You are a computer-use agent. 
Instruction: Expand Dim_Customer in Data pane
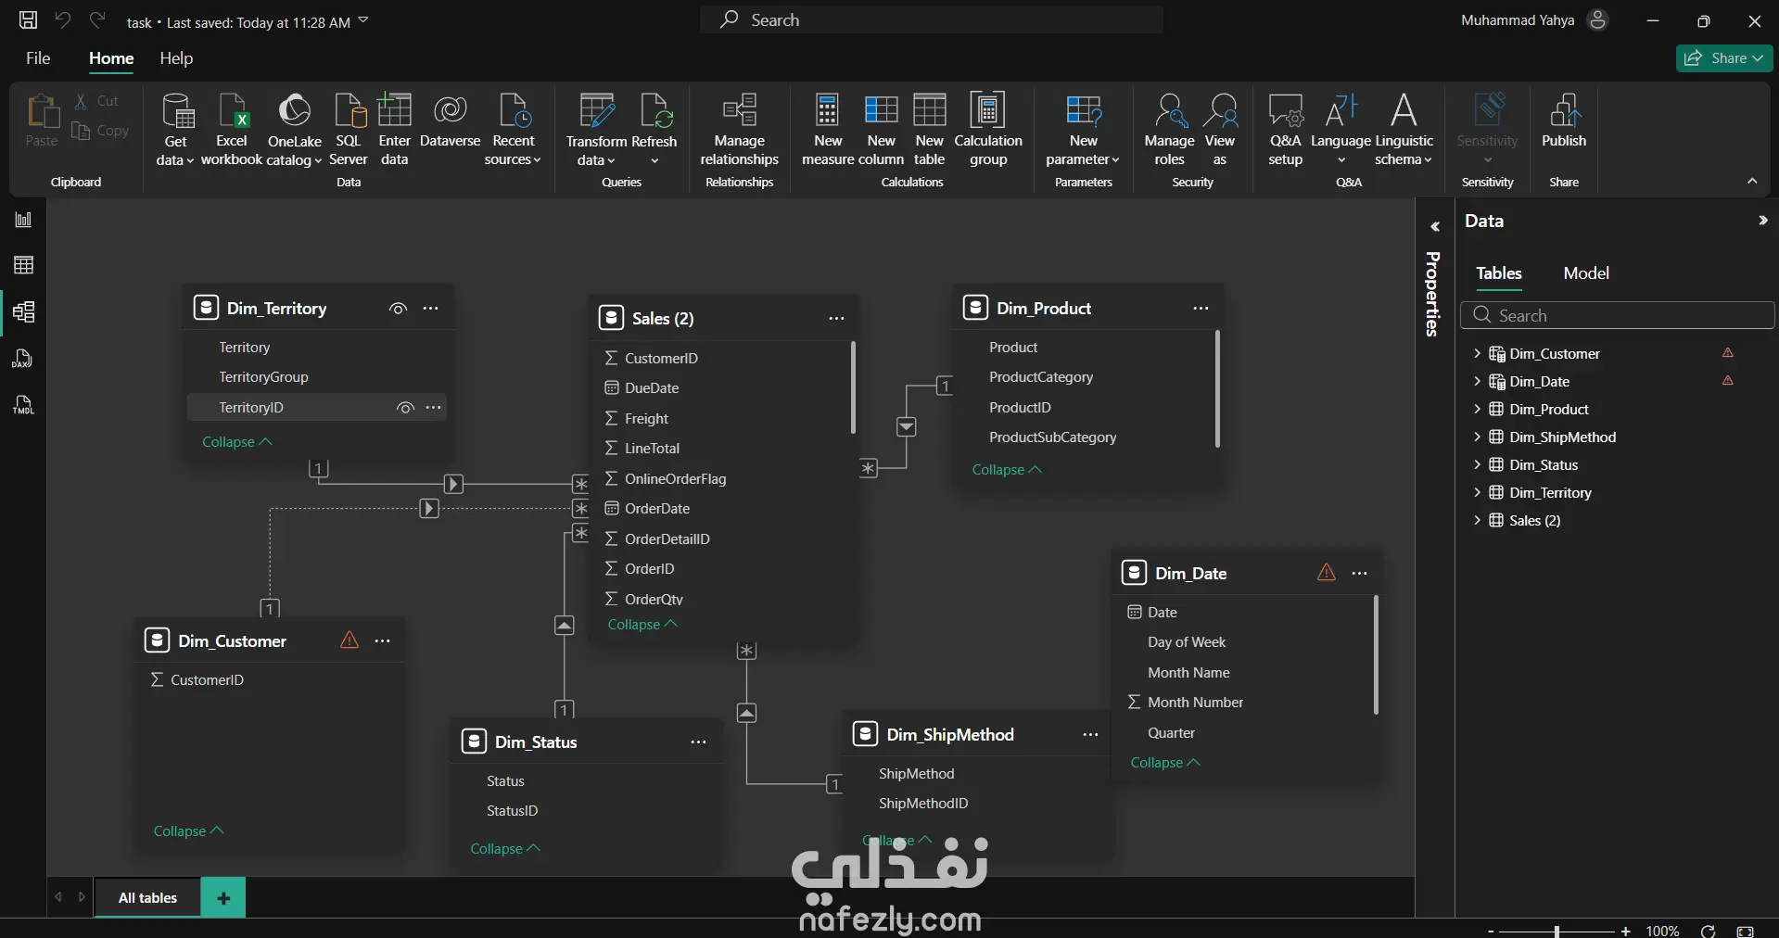(1477, 353)
